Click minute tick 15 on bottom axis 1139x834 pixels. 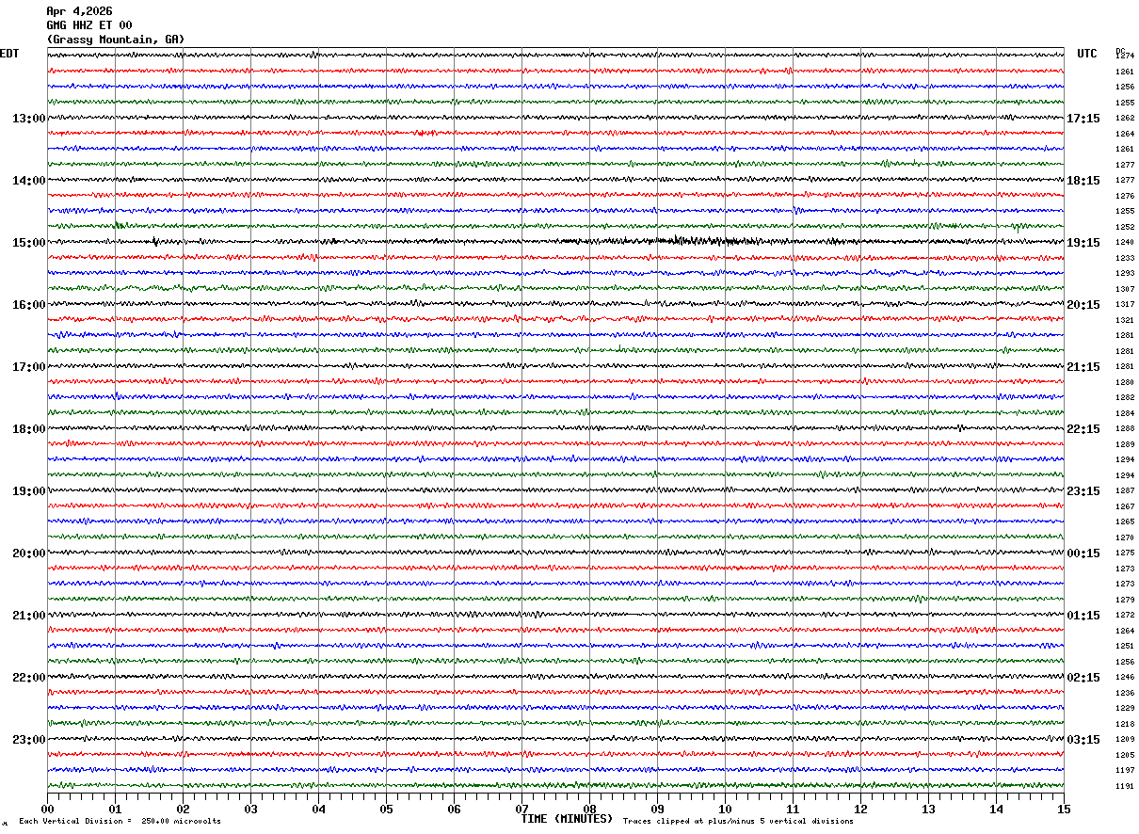click(1064, 809)
